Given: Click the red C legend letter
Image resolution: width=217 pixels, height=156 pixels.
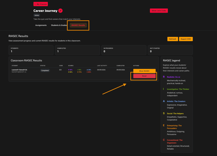Looking at the screenshot, I should click(x=164, y=140).
